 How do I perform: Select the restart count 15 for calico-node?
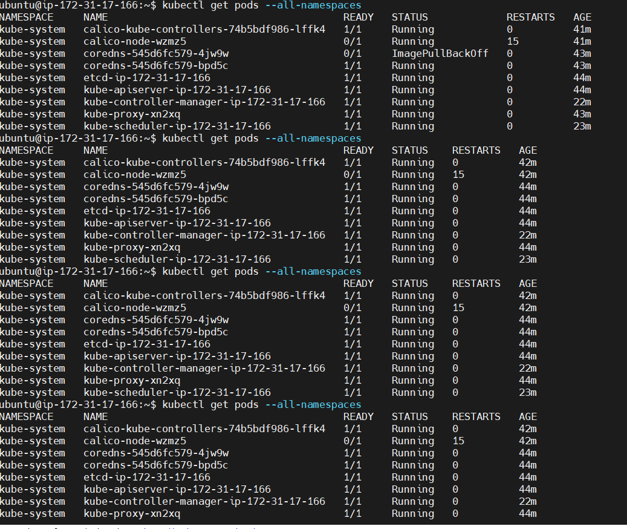click(511, 41)
